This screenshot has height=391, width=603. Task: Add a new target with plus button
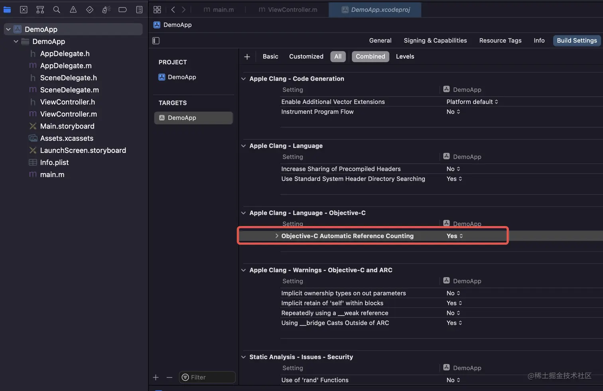pyautogui.click(x=156, y=377)
